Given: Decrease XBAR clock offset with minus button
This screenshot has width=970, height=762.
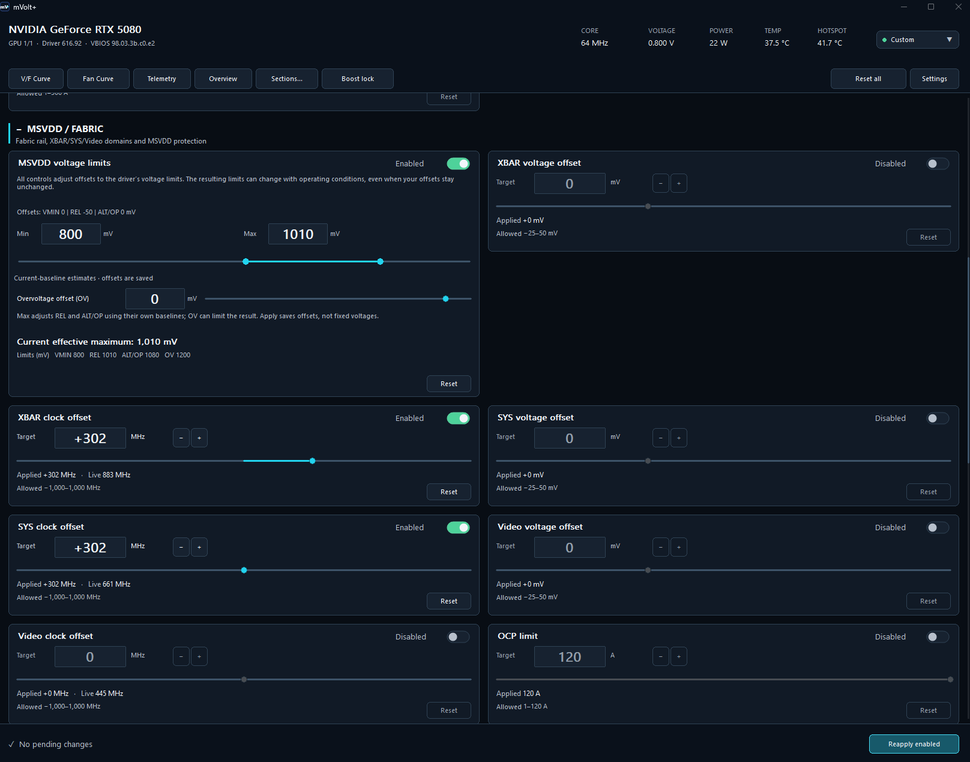Looking at the screenshot, I should (x=181, y=438).
